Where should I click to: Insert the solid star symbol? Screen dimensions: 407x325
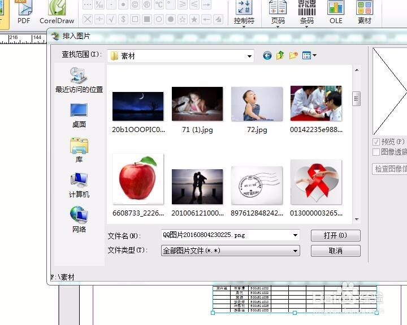click(194, 19)
